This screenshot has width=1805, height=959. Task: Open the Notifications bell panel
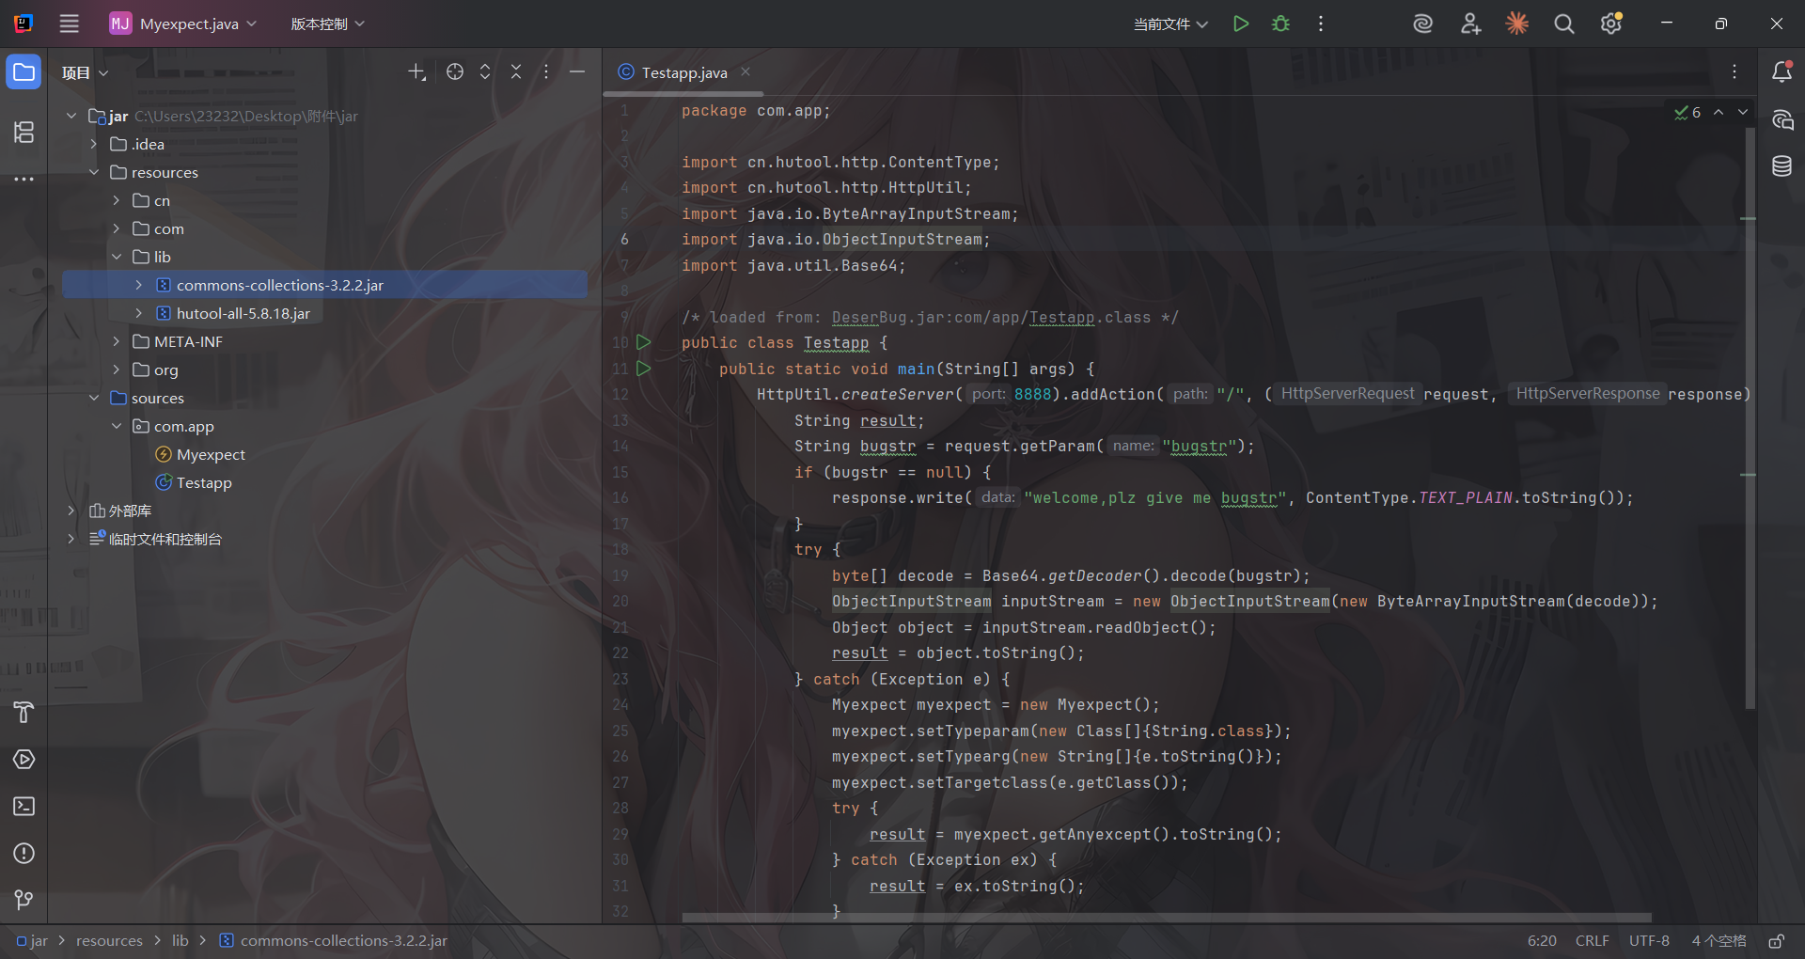[x=1781, y=72]
